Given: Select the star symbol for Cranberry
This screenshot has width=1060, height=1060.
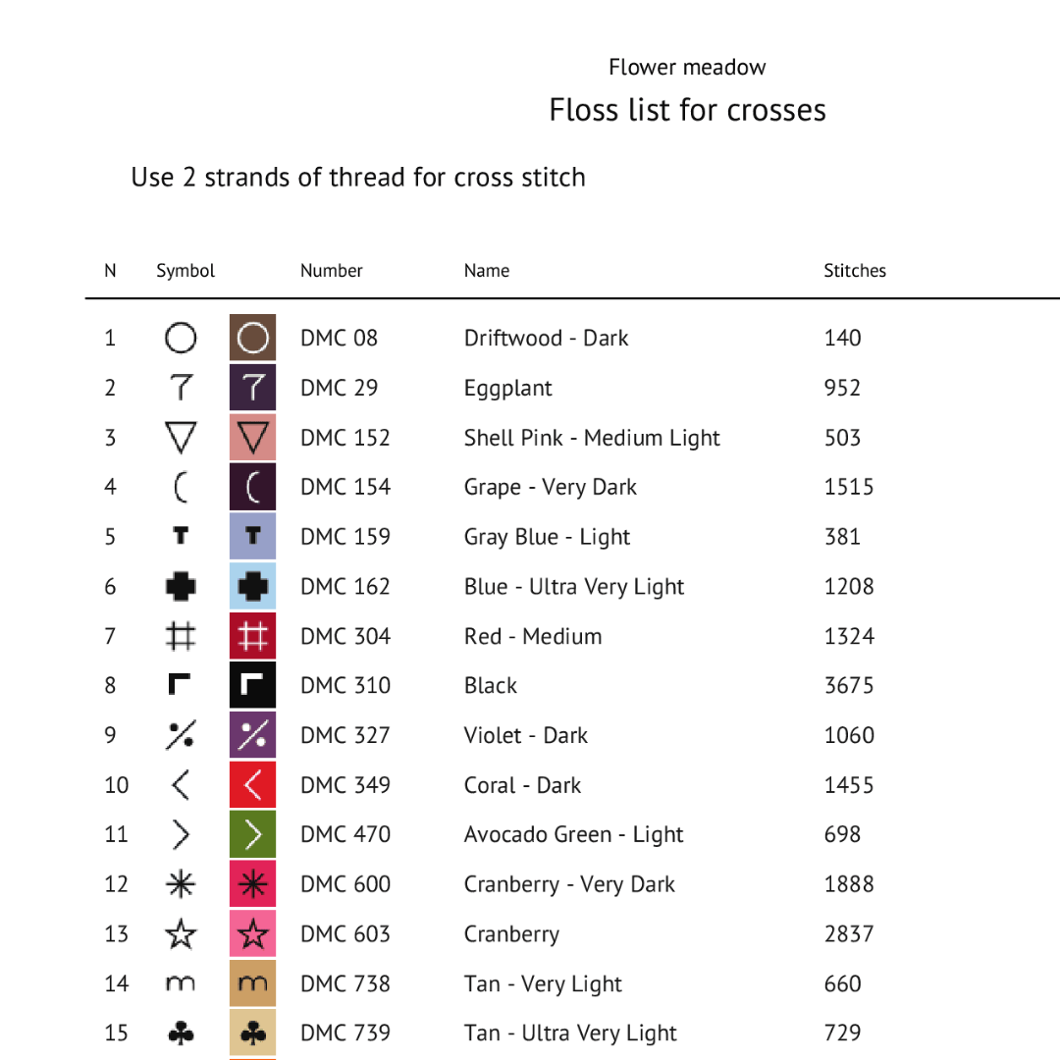Looking at the screenshot, I should tap(181, 934).
